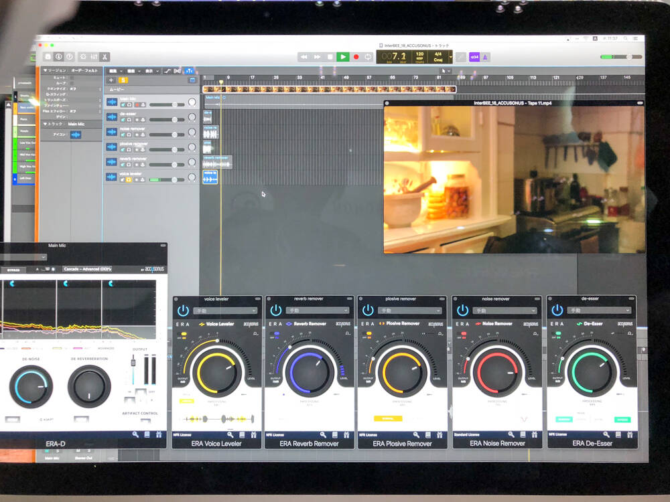This screenshot has width=670, height=502.
Task: Click the gift icon in ERA Plosive Remover
Action: click(440, 434)
